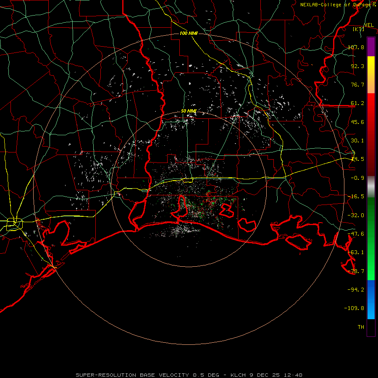Click the -32.0 scale value
The image size is (378, 378).
(356, 215)
